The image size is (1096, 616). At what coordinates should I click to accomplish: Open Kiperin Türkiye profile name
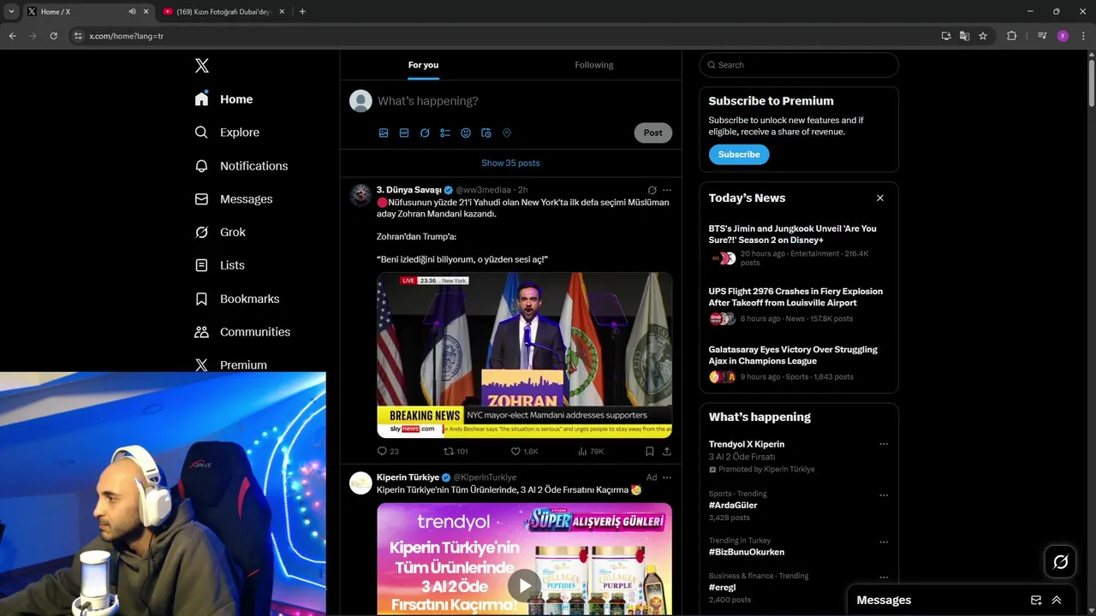pos(408,477)
